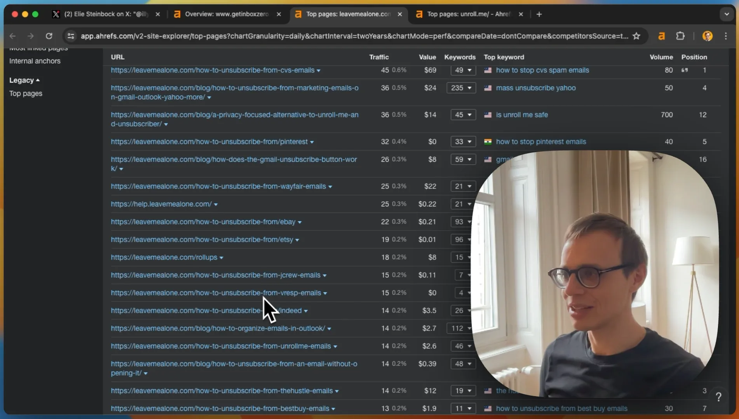Viewport: 739px width, 419px height.
Task: Open the how-to-unsubscribe-from-cvs-emails URL
Action: pyautogui.click(x=213, y=70)
